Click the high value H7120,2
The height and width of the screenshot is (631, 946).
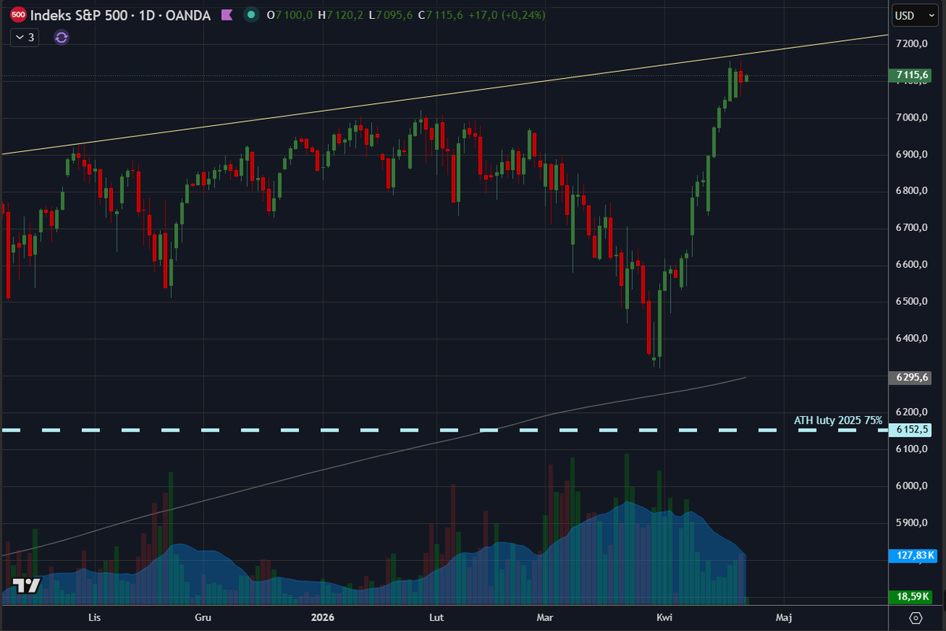click(341, 15)
